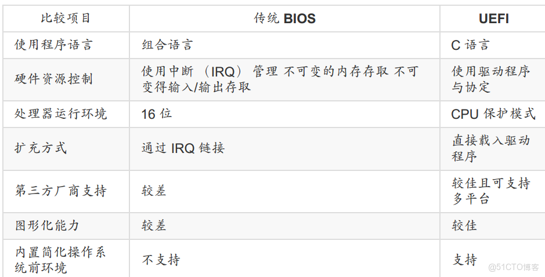Screen dimensions: 545x277
Task: Click the 比较项目 column header
Action: coord(66,18)
